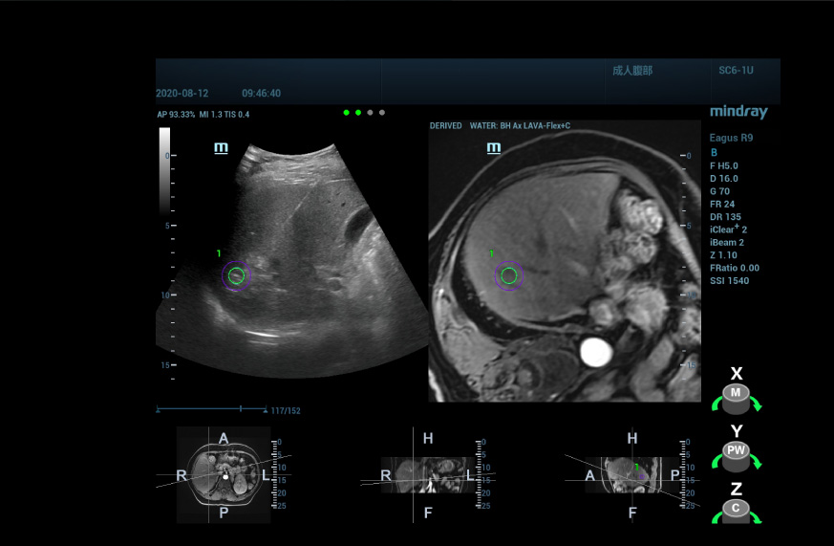Open the axial MRI thumbnail view

(224, 474)
